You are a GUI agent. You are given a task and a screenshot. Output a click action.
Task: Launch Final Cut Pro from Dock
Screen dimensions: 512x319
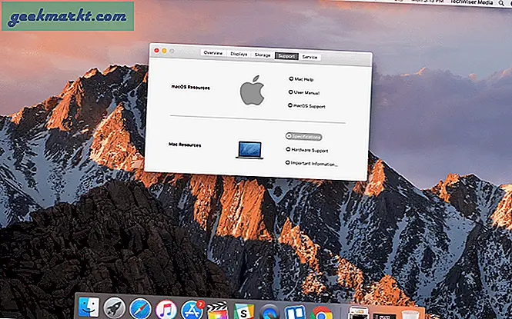217,311
